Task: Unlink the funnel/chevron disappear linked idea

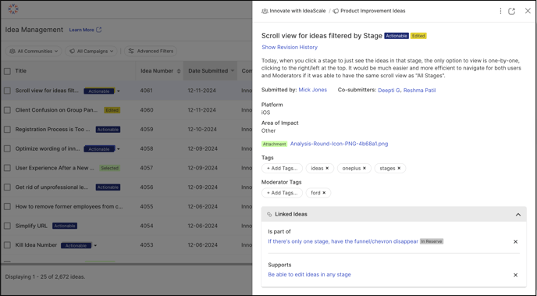Action: [515, 241]
